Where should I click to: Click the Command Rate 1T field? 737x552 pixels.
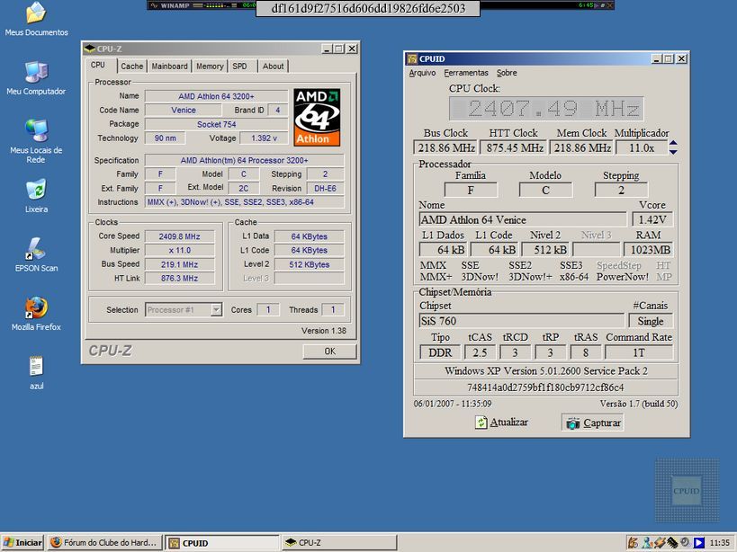click(638, 352)
